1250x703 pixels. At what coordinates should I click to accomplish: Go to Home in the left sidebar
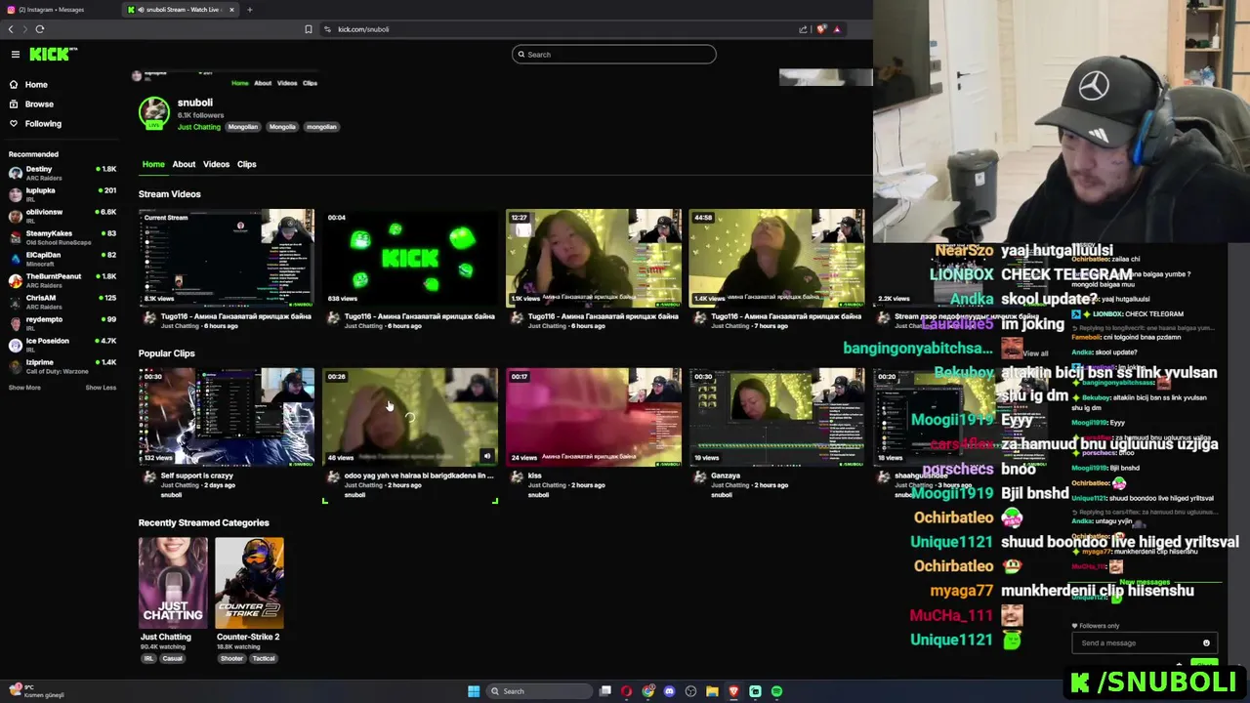point(28,85)
